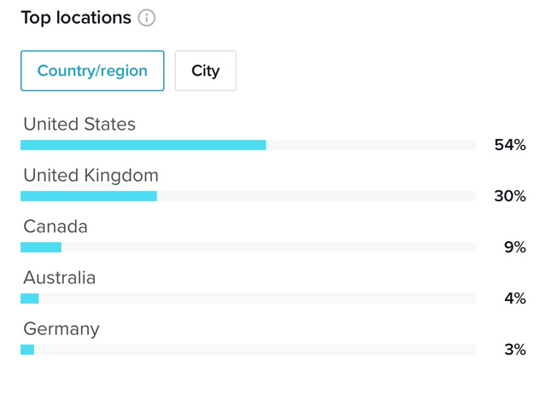Click the Canada country label
The image size is (539, 394).
pyautogui.click(x=56, y=227)
